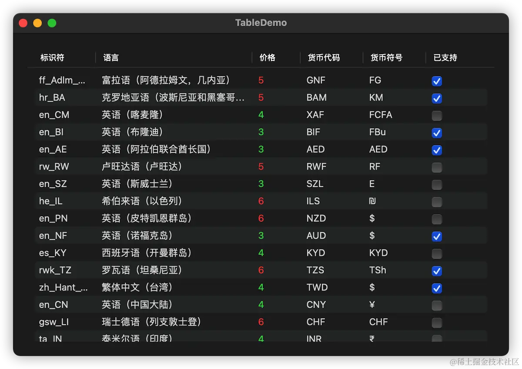Sort by the 语言 column header

[111, 58]
